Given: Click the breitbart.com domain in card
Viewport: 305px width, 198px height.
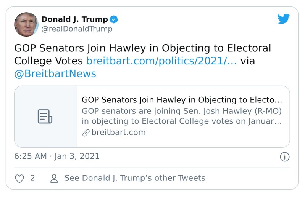Looking at the screenshot, I should 118,133.
